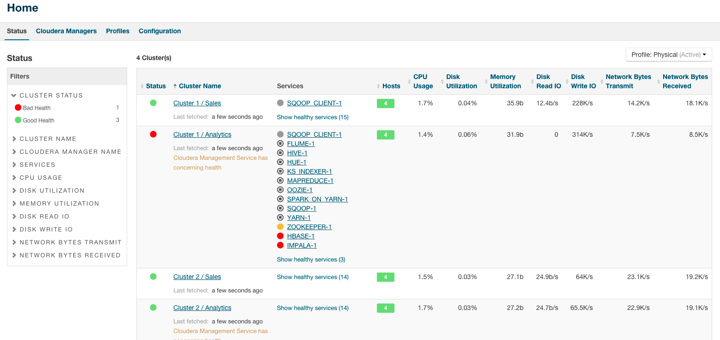Image resolution: width=720 pixels, height=340 pixels.
Task: Filter clusters by Good Health
Action: [x=39, y=121]
